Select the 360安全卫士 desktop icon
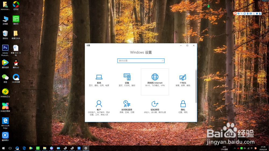Image resolution: width=269 pixels, height=151 pixels. pos(5,93)
